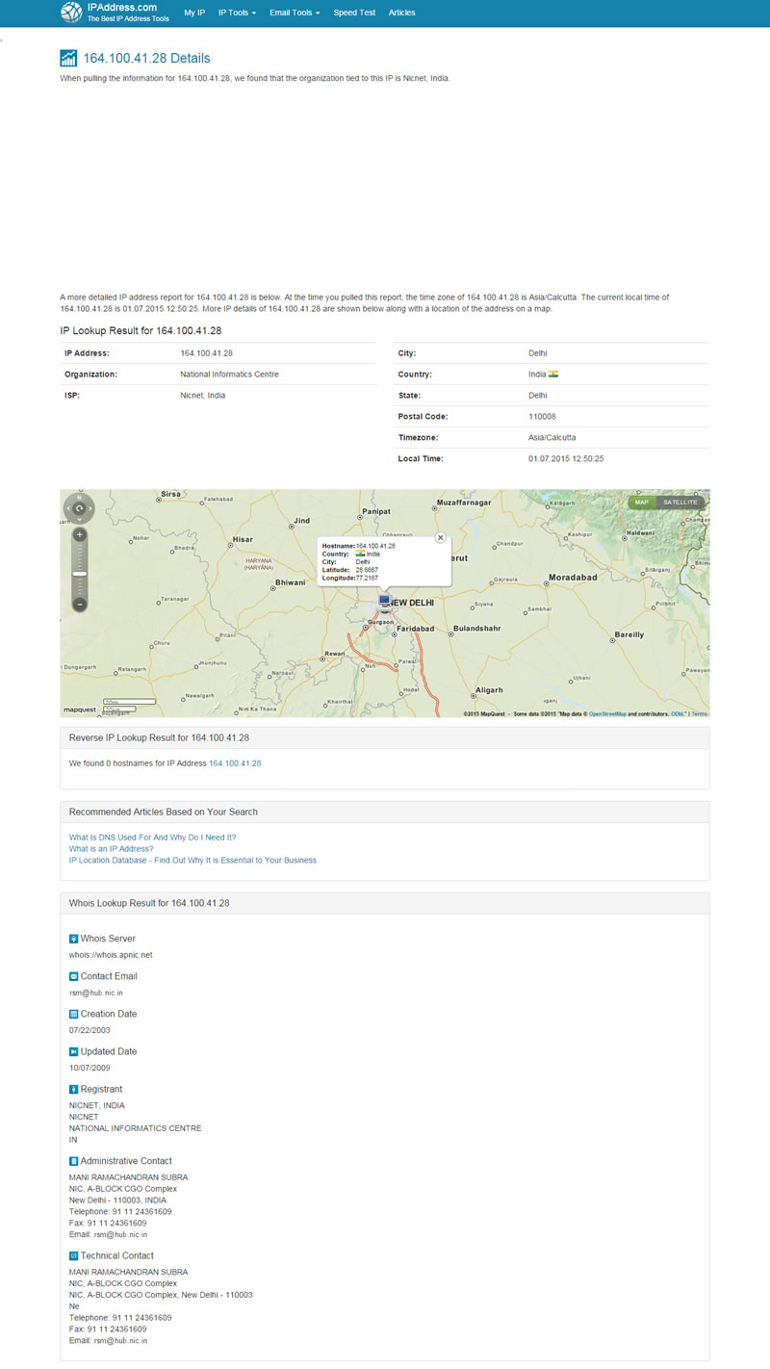Click the map zoom out minus button

pos(80,604)
